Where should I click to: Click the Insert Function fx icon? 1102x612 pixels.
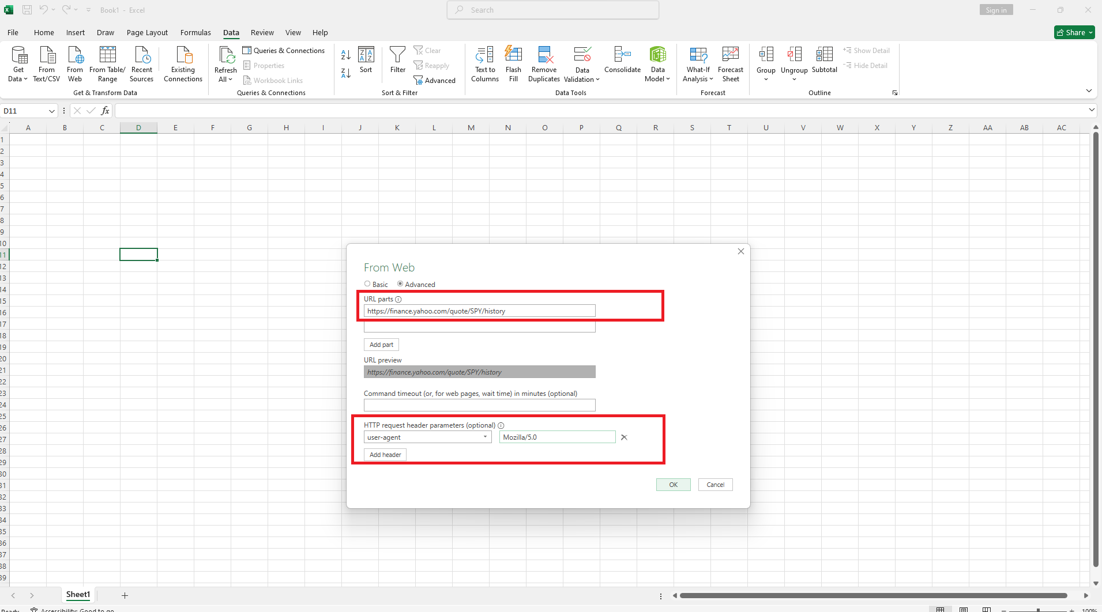tap(105, 111)
